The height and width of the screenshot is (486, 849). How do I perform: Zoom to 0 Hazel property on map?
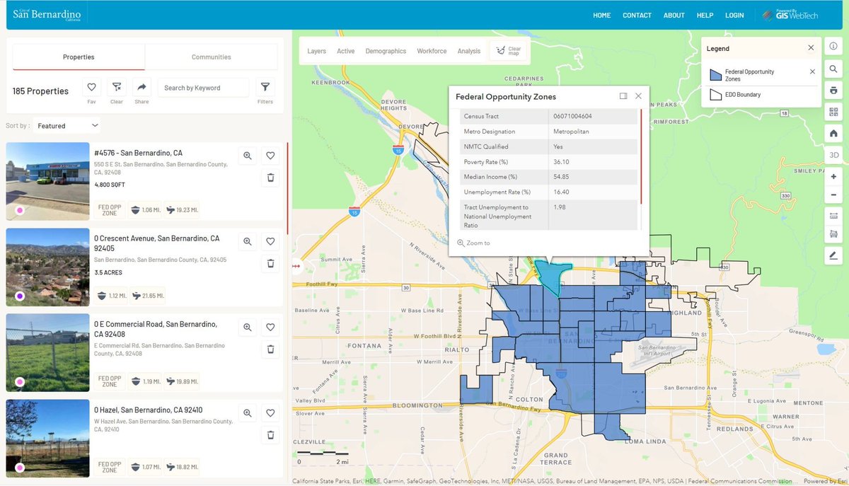pyautogui.click(x=248, y=413)
